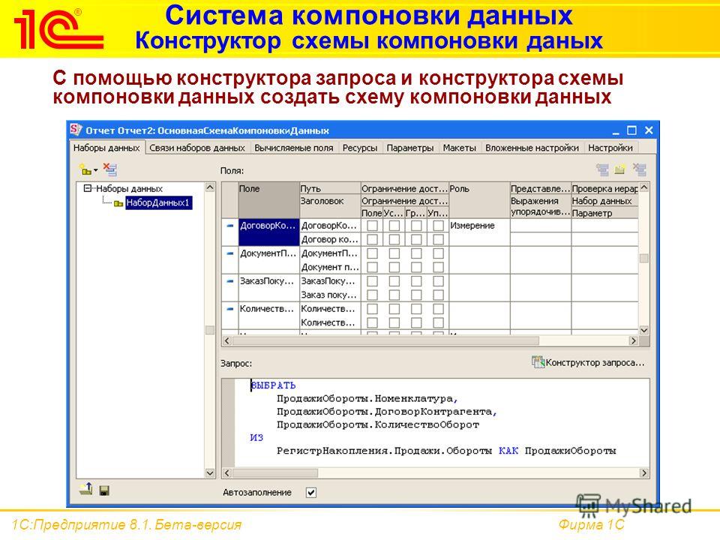This screenshot has width=720, height=540.
Task: Click the delete data set icon
Action: tap(110, 170)
